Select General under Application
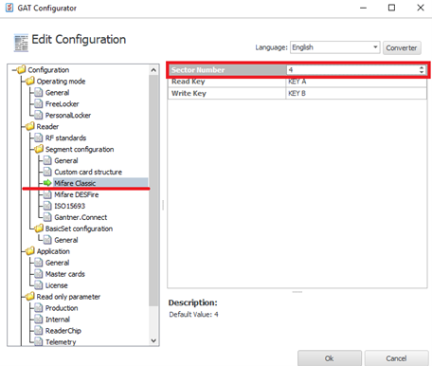This screenshot has width=432, height=366. (57, 263)
